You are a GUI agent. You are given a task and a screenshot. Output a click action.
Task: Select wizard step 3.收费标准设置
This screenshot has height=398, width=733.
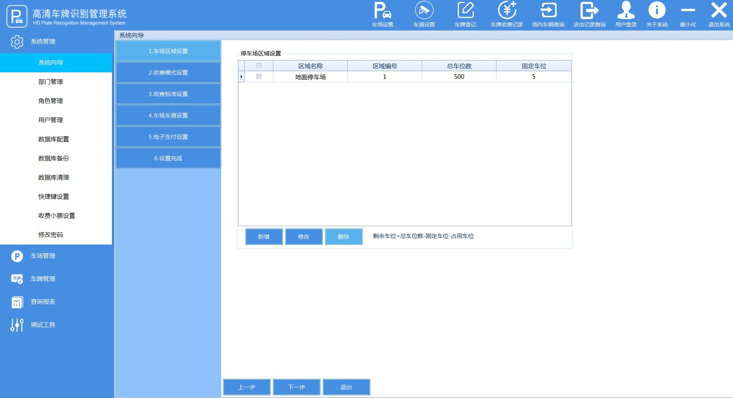tap(168, 94)
